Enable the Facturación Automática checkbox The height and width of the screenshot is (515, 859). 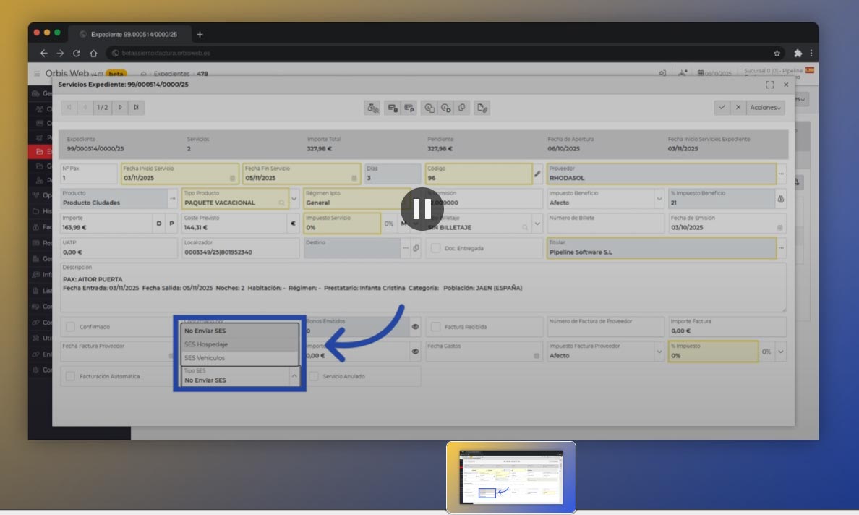coord(70,376)
